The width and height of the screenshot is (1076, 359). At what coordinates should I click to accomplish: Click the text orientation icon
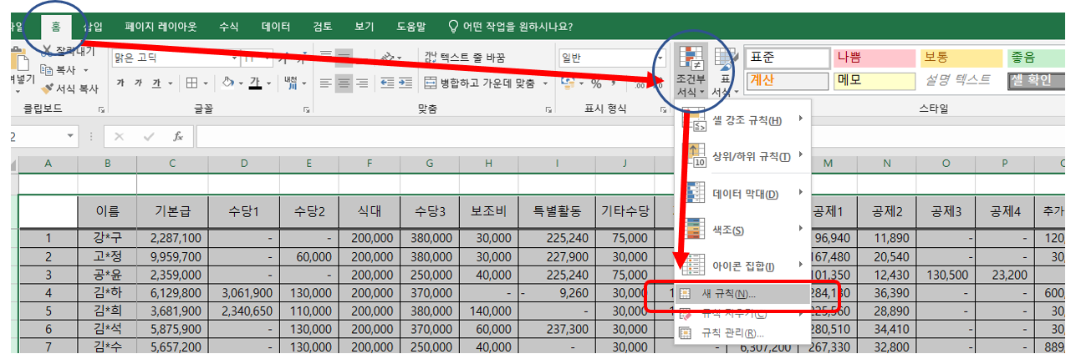[x=387, y=58]
